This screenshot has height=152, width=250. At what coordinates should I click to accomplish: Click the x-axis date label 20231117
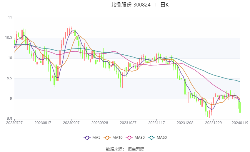156,123
